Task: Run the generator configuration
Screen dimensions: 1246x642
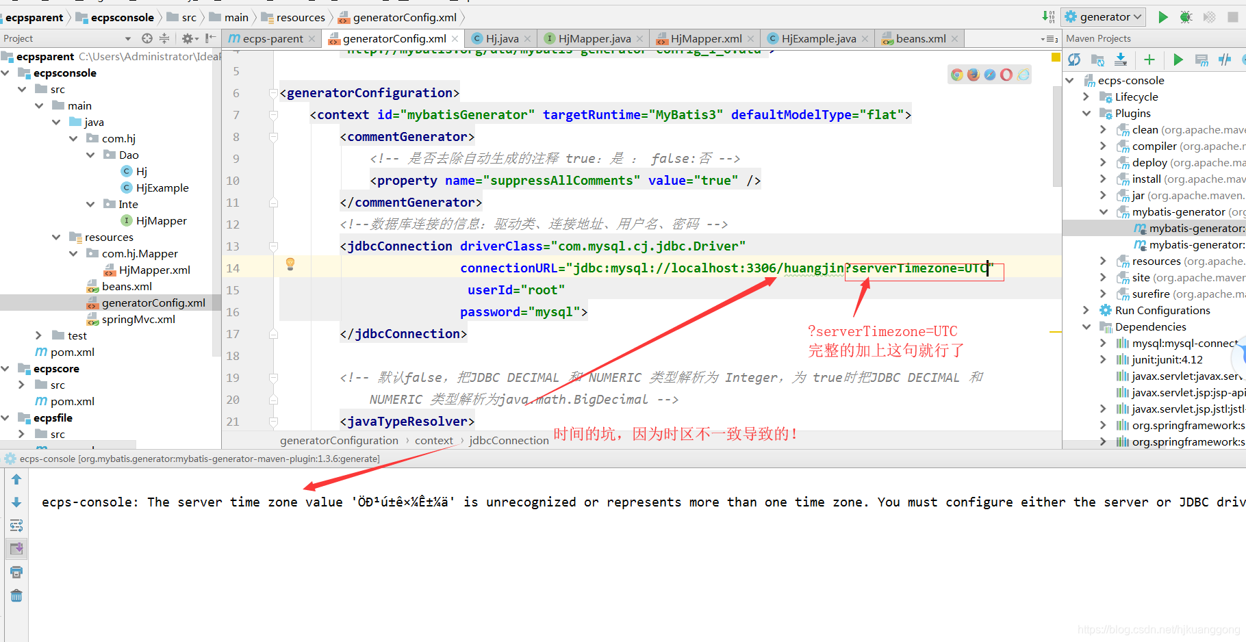Action: (1162, 17)
